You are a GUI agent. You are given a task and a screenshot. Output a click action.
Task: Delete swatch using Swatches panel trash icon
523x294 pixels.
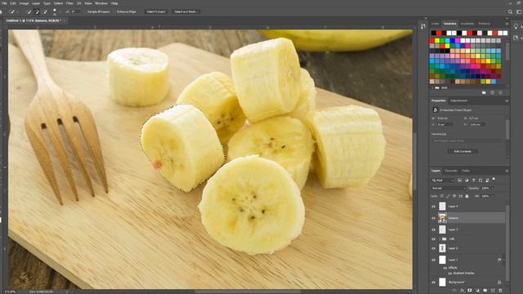pyautogui.click(x=500, y=92)
